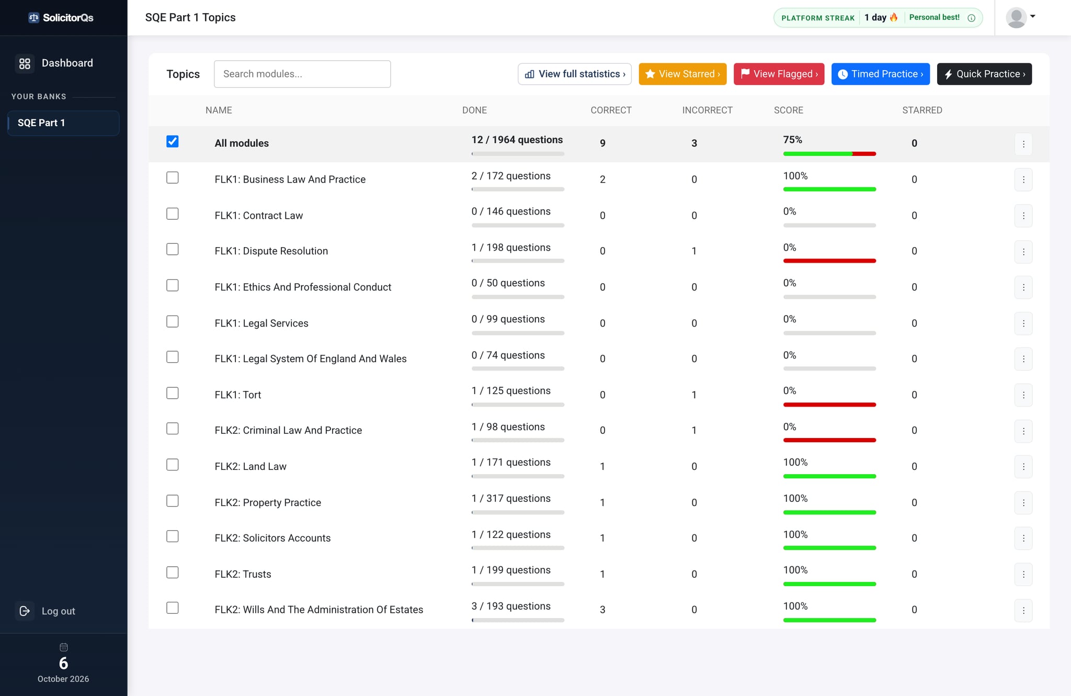Click the user avatar icon

1016,18
